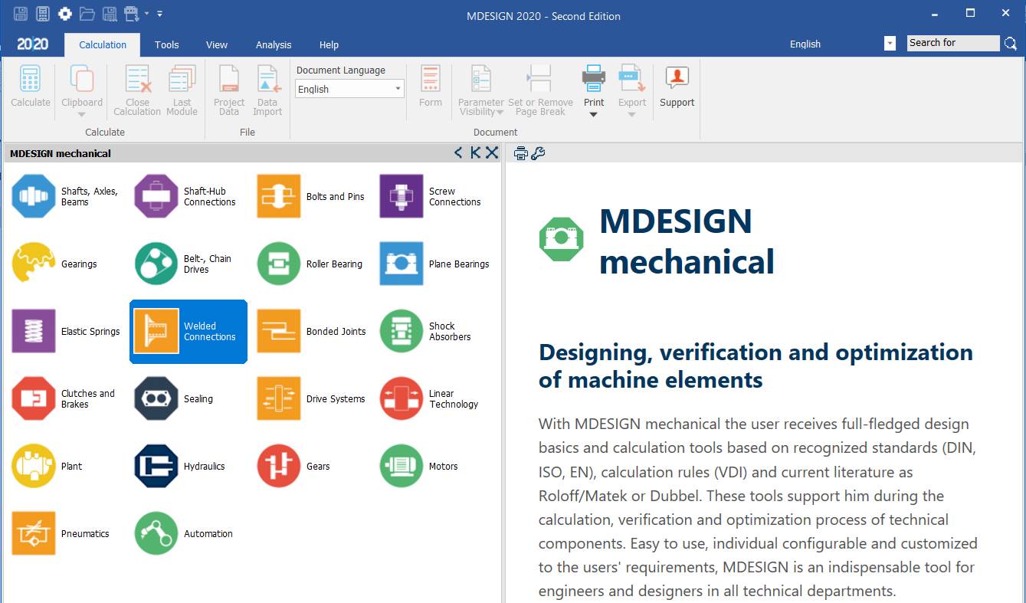Expand the Print dropdown arrow
Viewport: 1026px width, 603px height.
point(594,115)
